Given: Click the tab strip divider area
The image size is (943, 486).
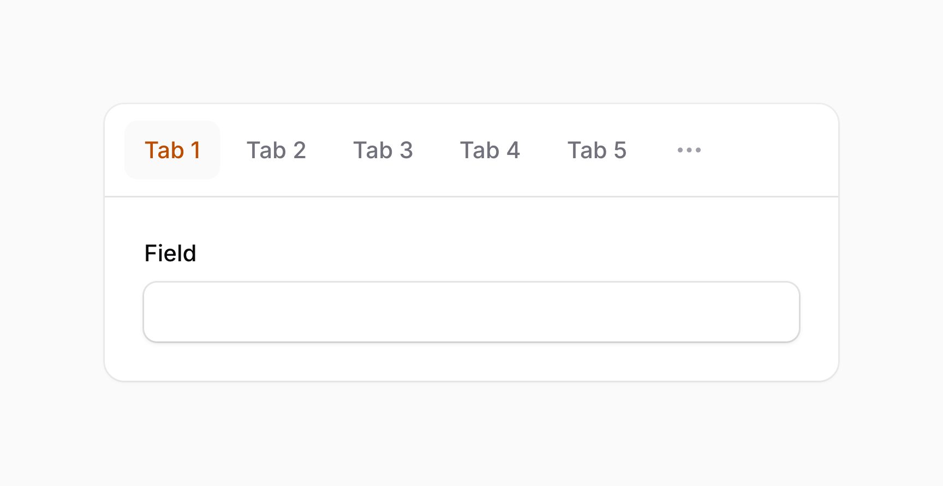Looking at the screenshot, I should (471, 195).
